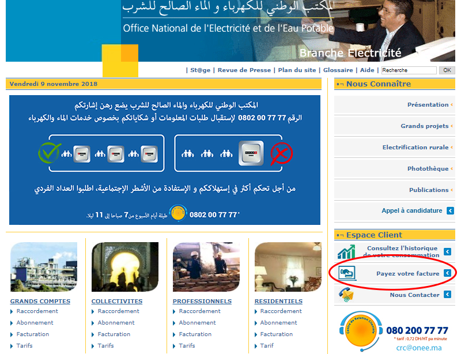Open Plan du site menu item
This screenshot has height=354, width=461.
point(297,70)
